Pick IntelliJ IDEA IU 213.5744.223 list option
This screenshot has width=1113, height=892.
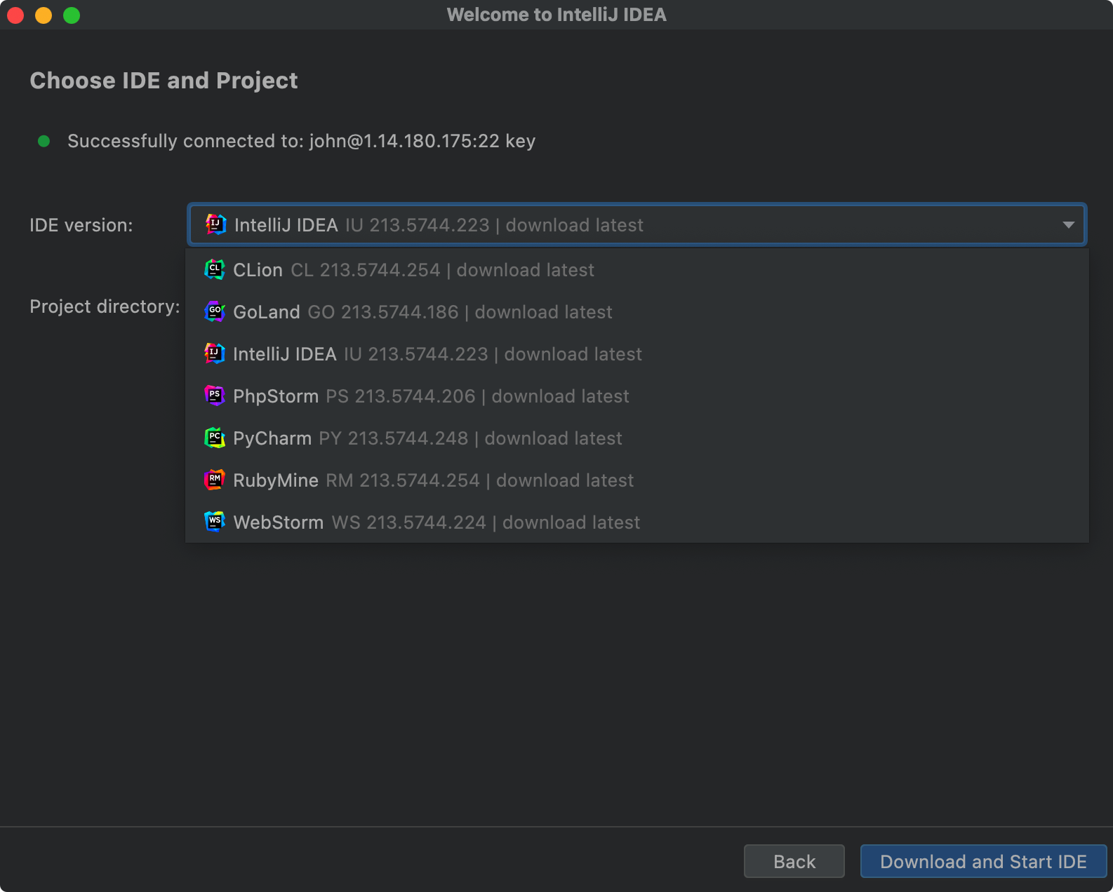(x=637, y=354)
